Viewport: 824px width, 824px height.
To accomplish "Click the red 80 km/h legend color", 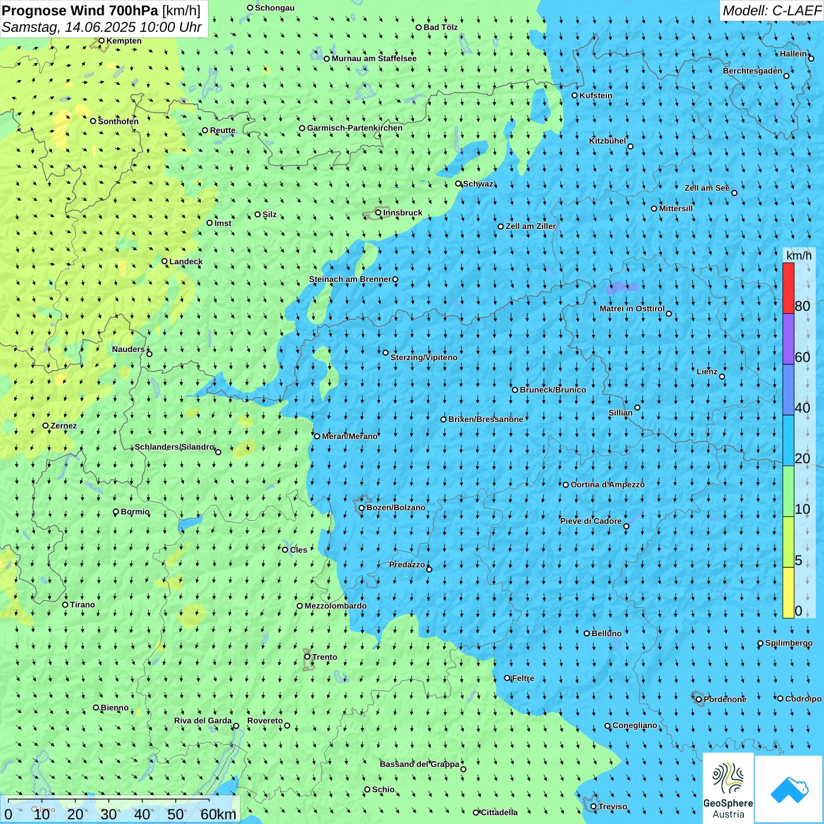I will point(788,288).
